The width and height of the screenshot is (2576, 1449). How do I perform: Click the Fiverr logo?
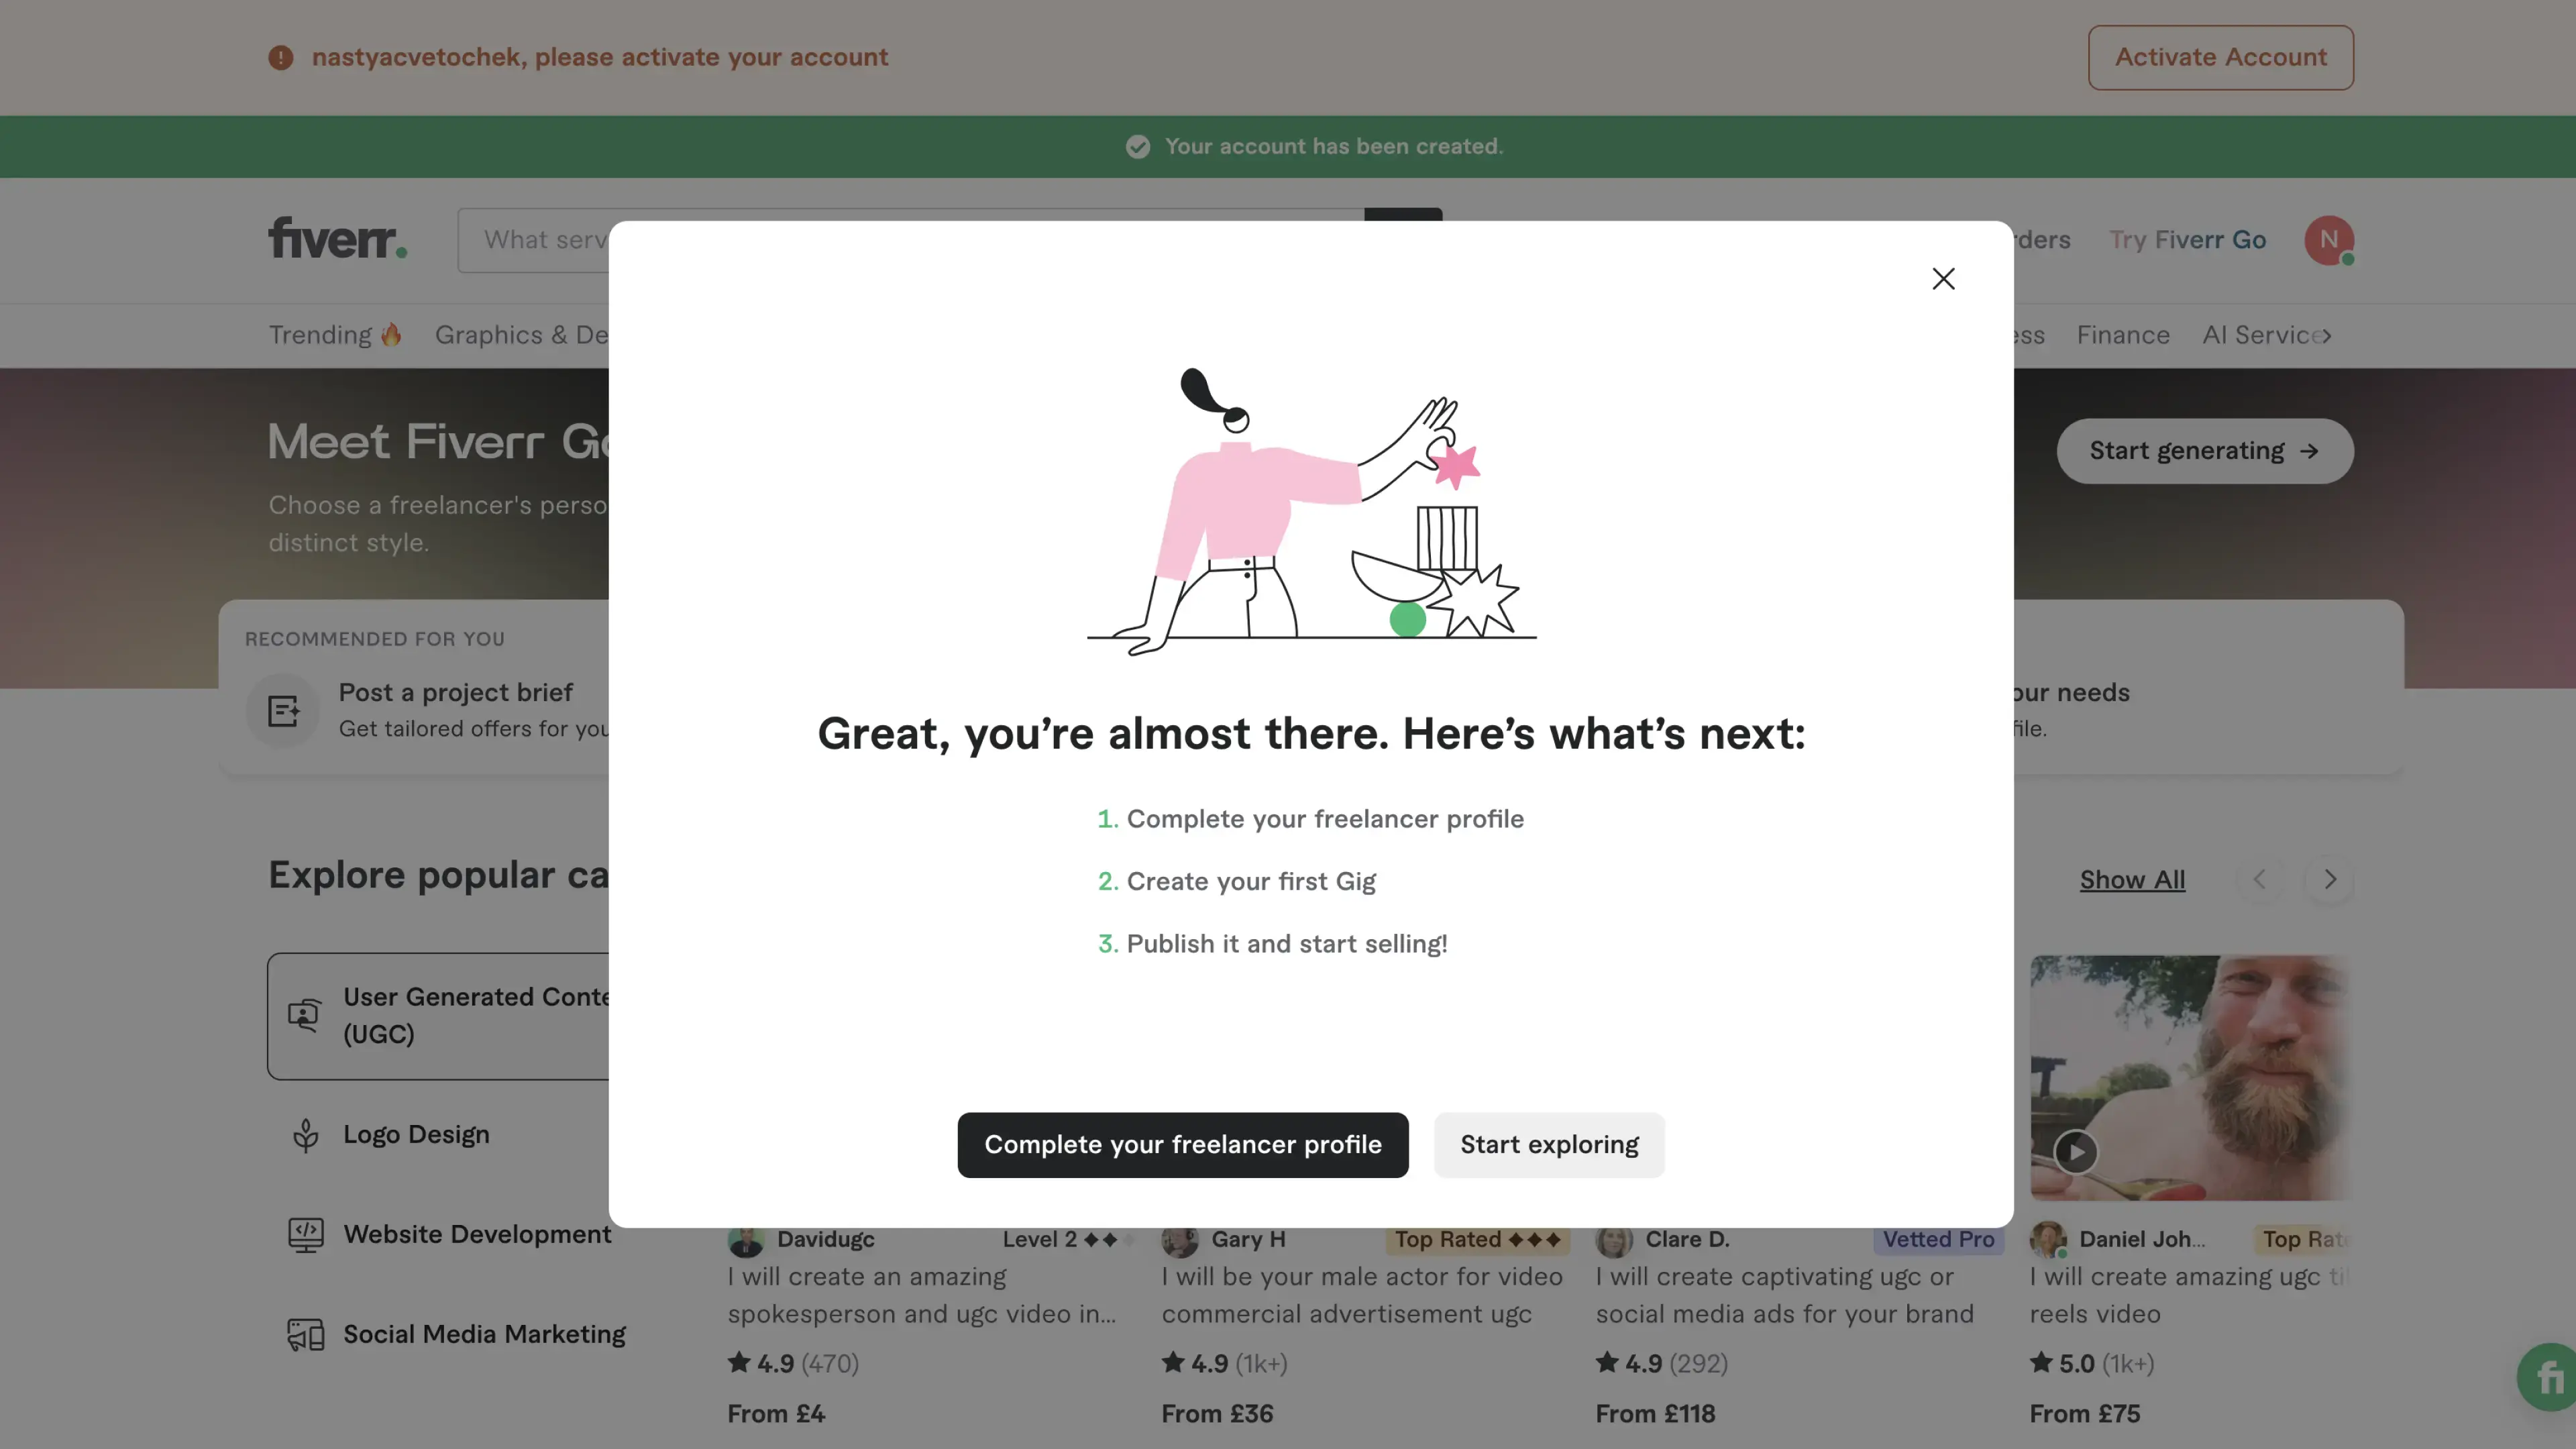tap(337, 239)
